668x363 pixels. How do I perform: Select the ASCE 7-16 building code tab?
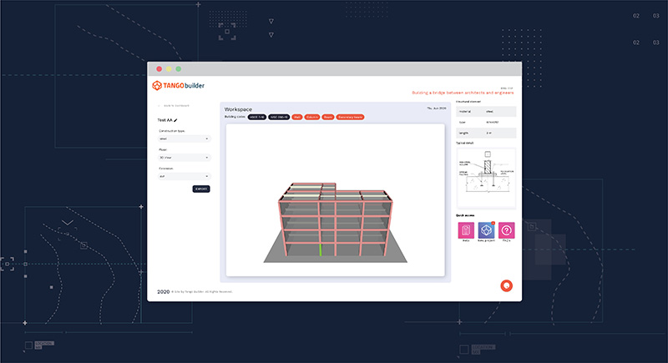(257, 117)
